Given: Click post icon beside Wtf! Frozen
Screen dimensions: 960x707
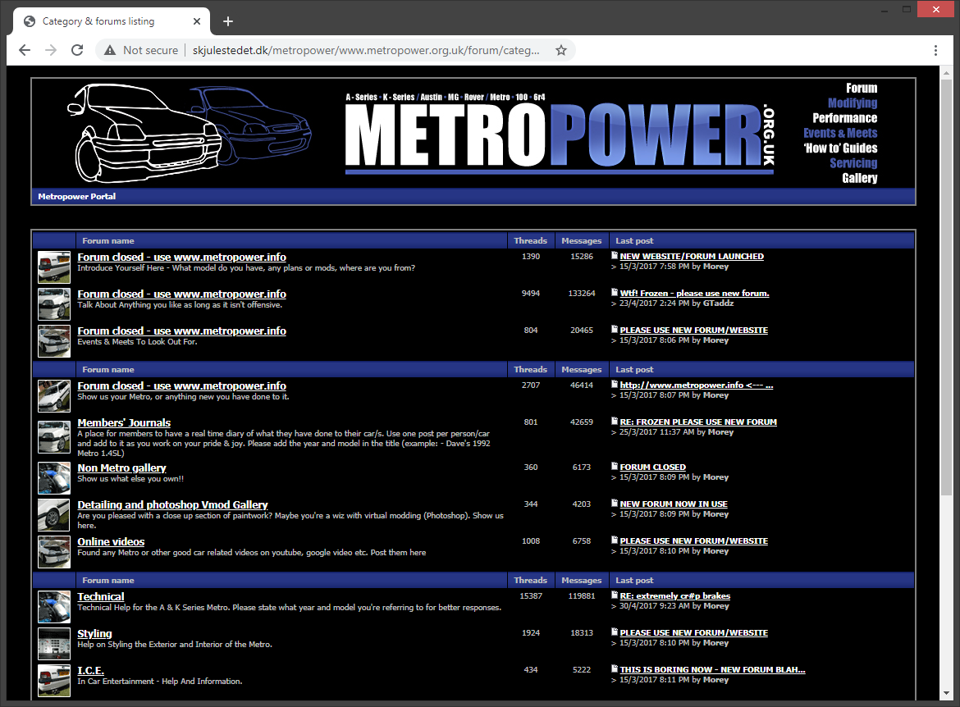Looking at the screenshot, I should point(614,292).
